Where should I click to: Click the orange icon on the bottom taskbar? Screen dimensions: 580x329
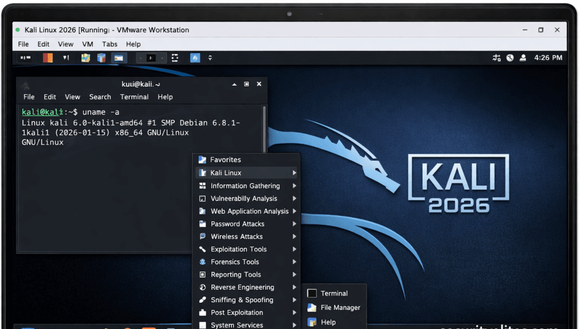[150, 326]
